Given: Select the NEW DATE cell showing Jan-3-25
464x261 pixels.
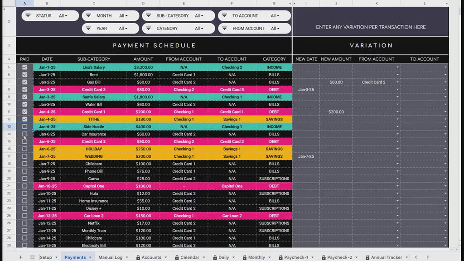Looking at the screenshot, I should (306, 89).
